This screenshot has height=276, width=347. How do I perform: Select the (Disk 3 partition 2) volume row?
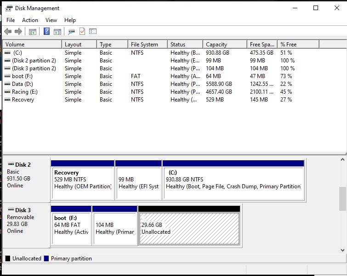tap(161, 68)
